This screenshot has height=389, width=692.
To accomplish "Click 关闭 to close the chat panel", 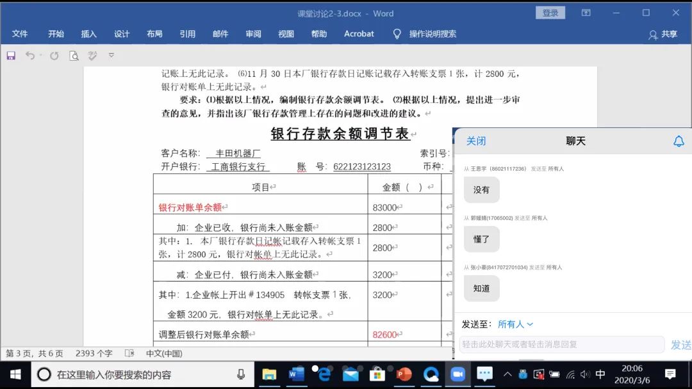I will tap(476, 141).
